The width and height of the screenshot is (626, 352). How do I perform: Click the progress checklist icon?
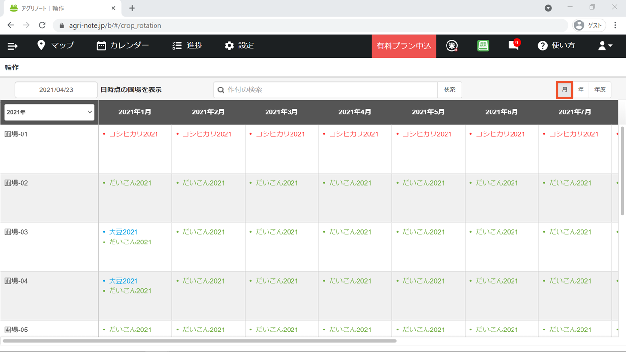click(x=177, y=45)
